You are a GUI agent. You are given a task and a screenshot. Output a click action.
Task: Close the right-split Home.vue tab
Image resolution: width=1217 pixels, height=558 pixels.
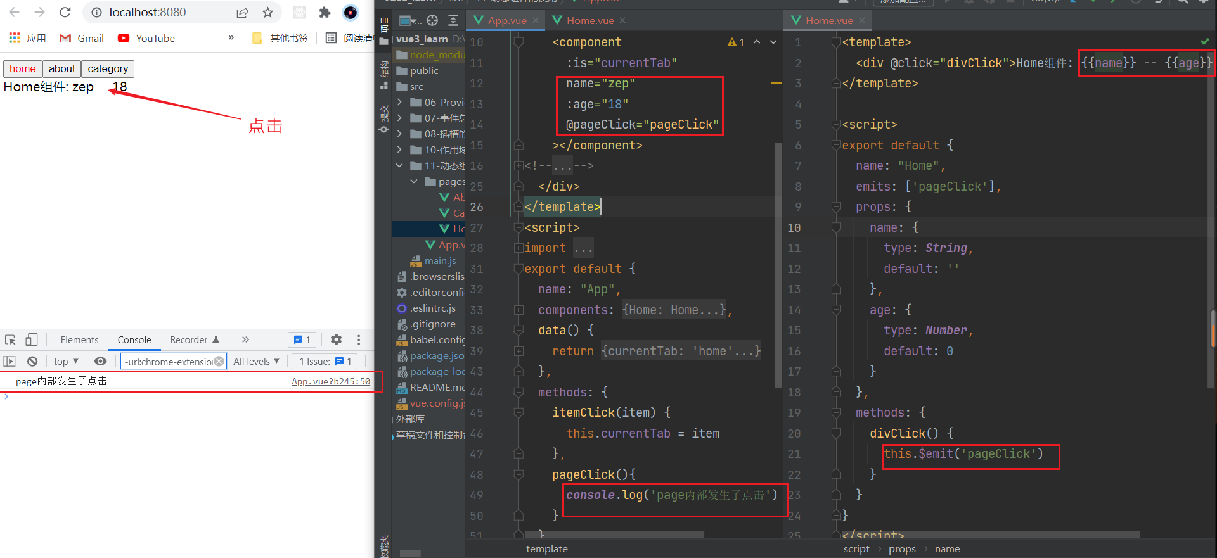point(862,20)
